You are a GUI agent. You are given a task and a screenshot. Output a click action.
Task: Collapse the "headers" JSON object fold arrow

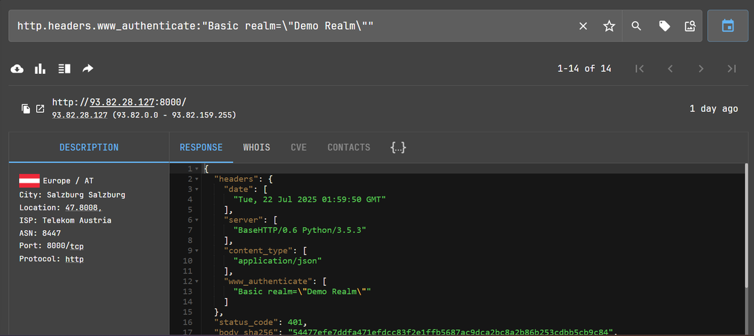click(197, 179)
